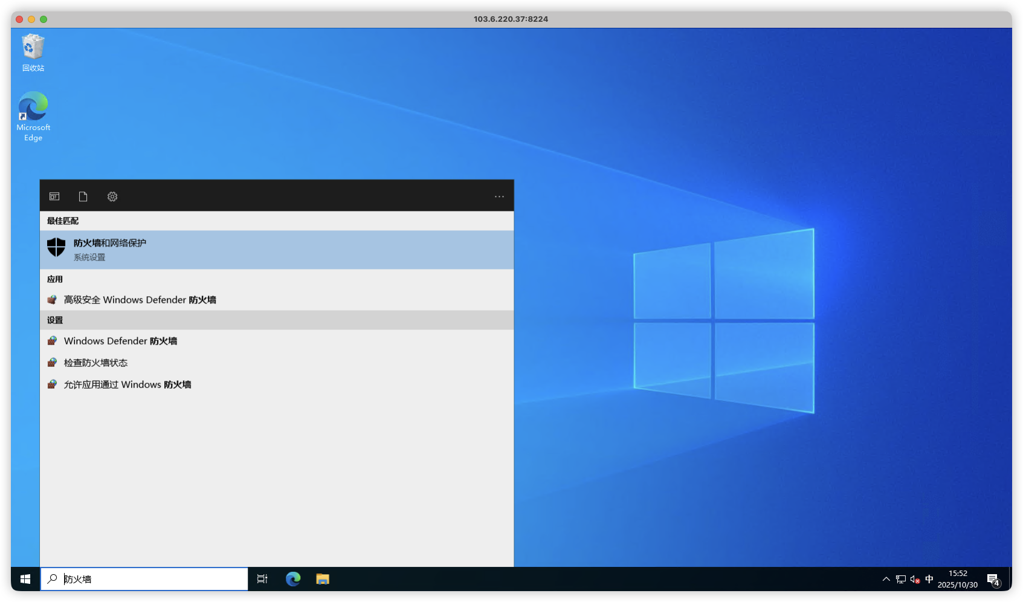Open the Windows Start menu

[25, 579]
